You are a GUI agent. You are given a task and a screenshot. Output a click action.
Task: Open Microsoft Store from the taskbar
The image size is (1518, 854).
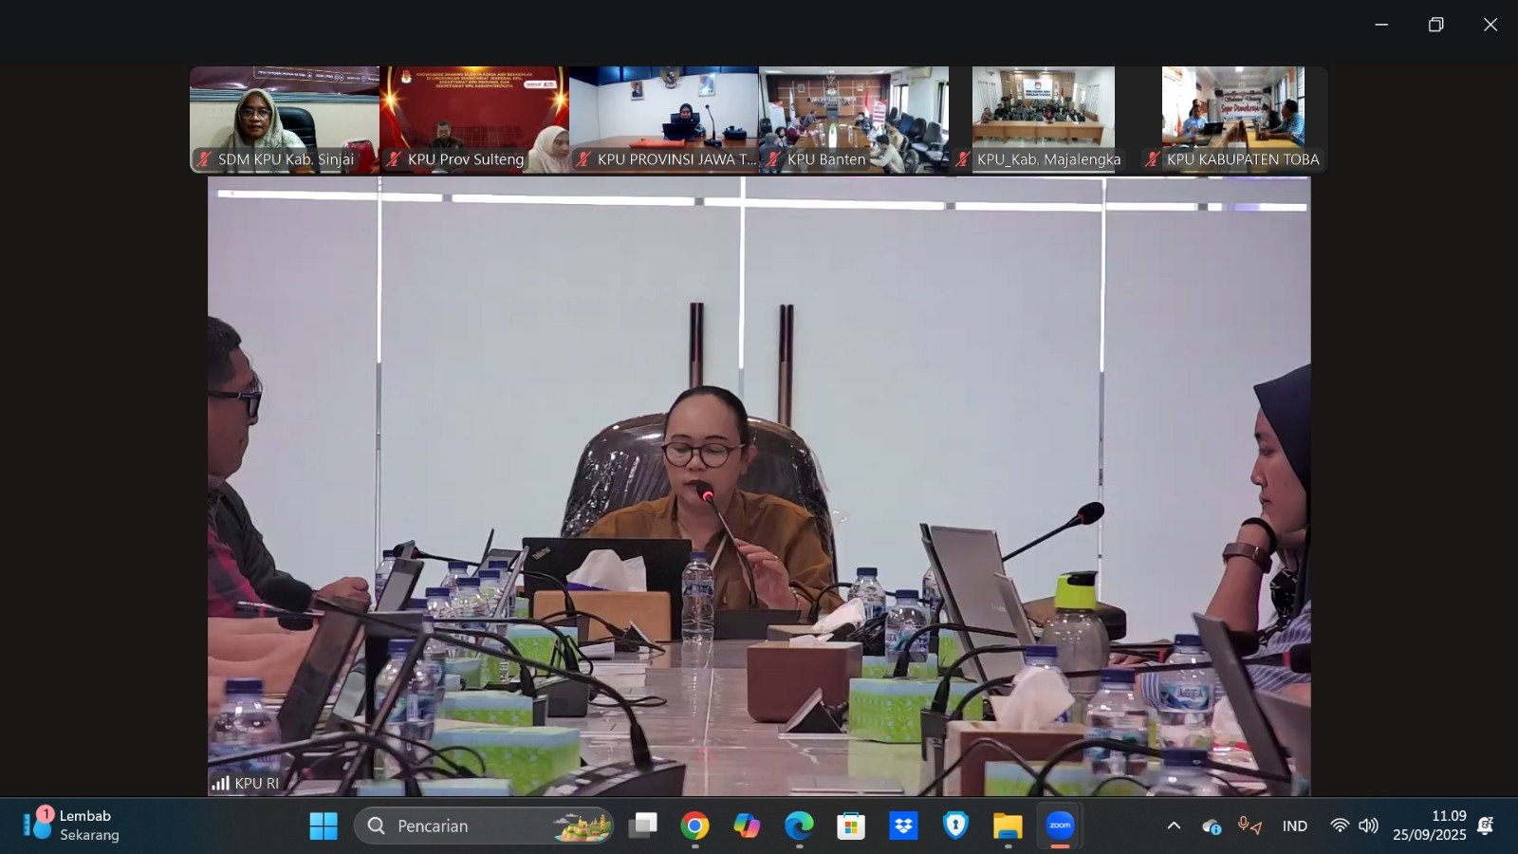[851, 826]
